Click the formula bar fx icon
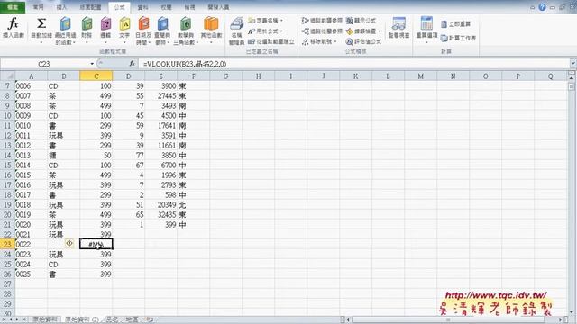 [132, 64]
